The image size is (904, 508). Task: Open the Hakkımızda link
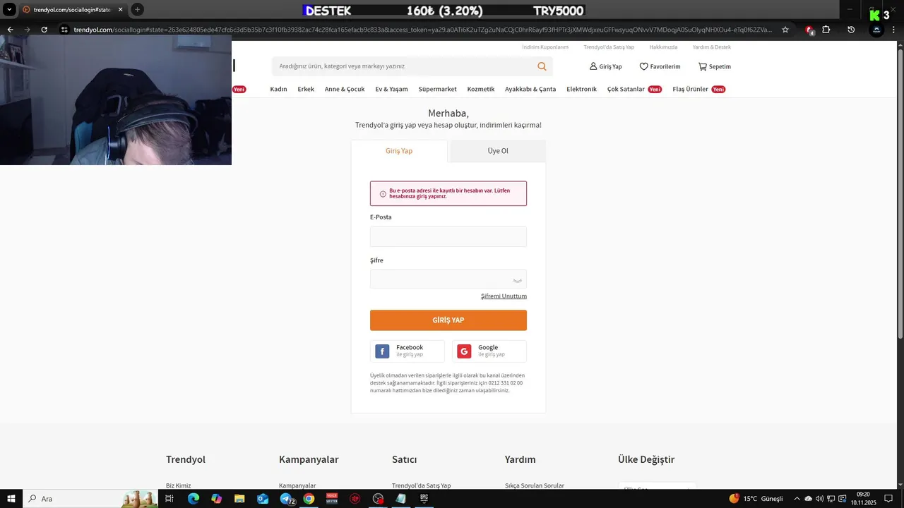click(663, 47)
